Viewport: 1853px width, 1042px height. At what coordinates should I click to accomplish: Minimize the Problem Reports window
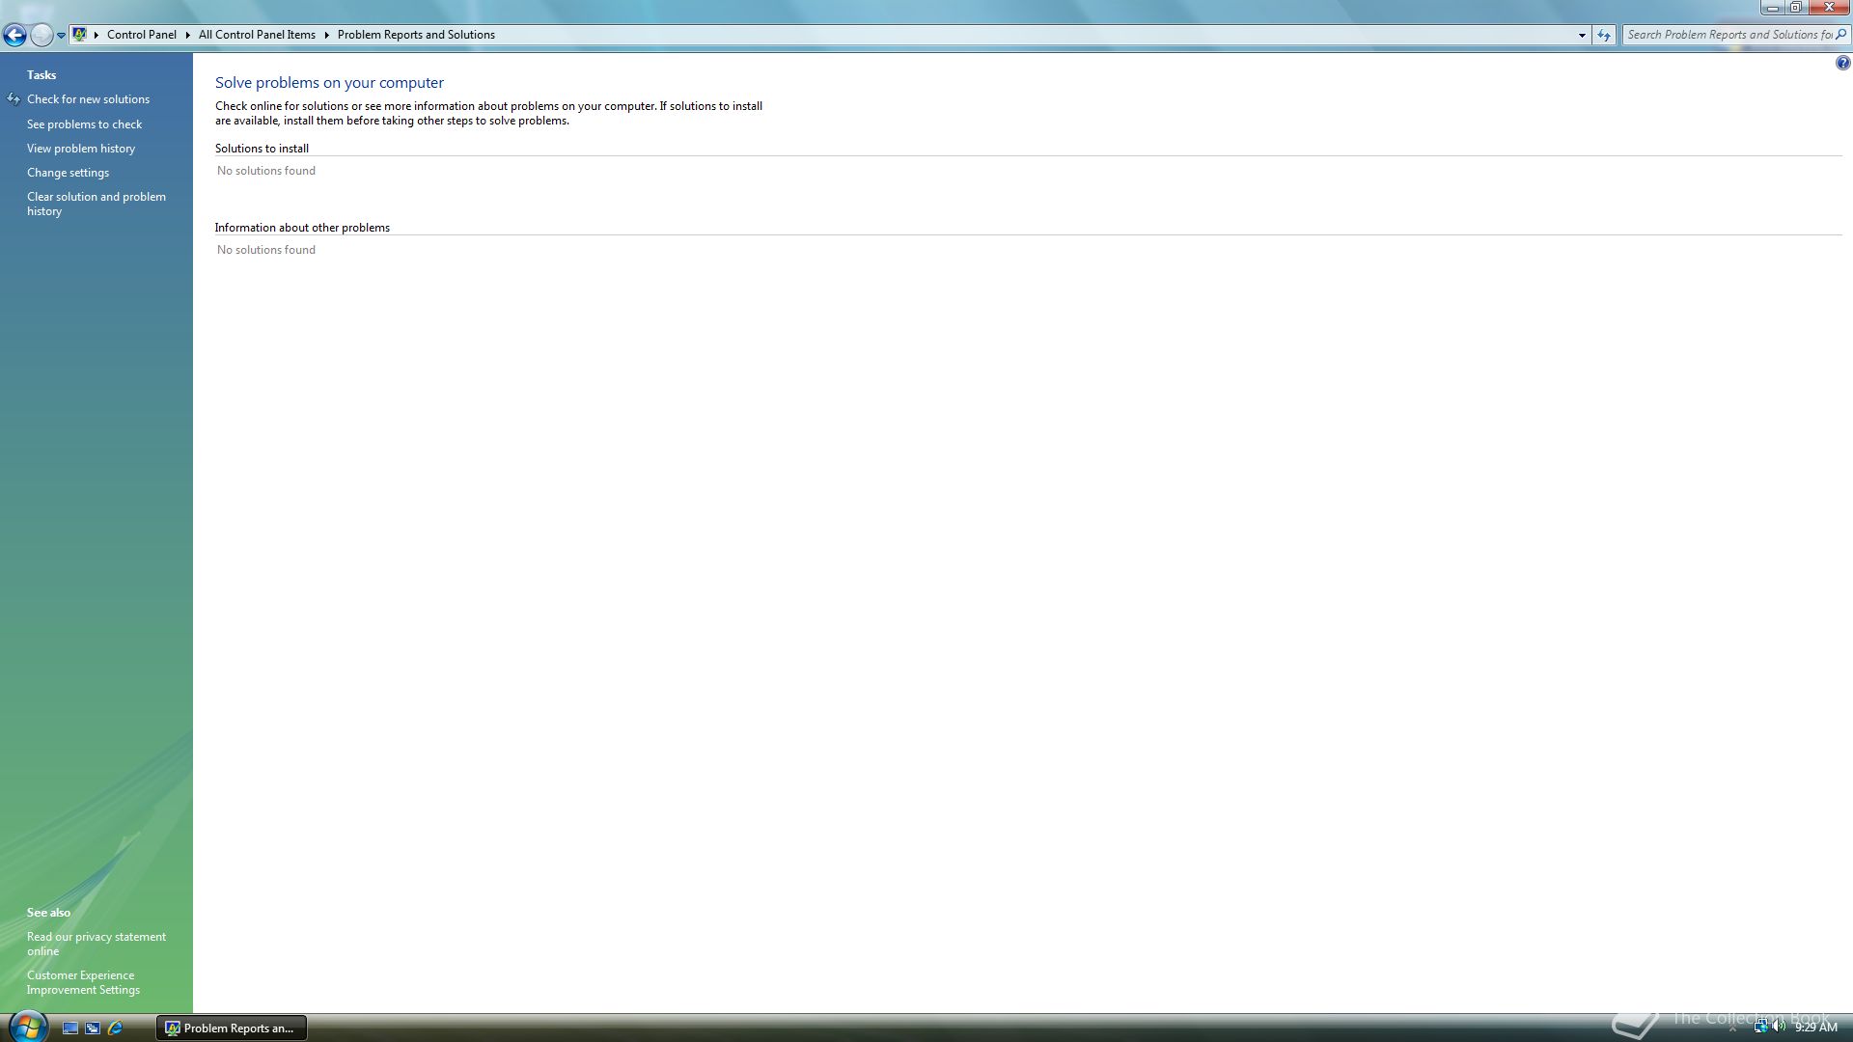coord(1772,8)
